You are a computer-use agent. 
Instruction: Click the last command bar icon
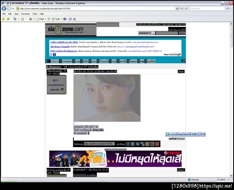click(74, 19)
